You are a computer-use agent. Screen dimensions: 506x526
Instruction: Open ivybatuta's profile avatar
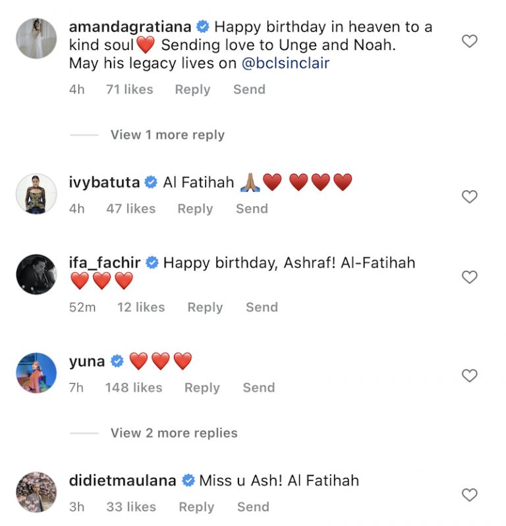point(36,194)
